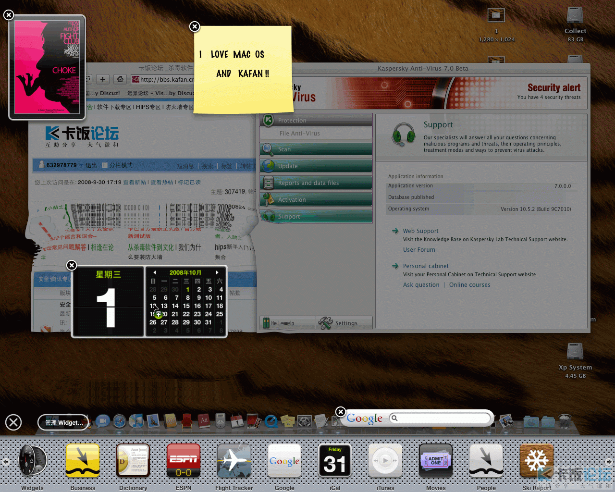Add the People widget from the bar
The image size is (615, 492).
tap(486, 460)
